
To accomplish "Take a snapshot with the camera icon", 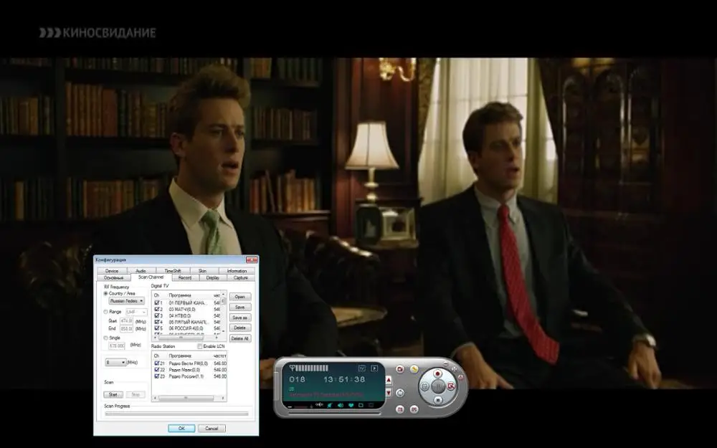I will 399,369.
